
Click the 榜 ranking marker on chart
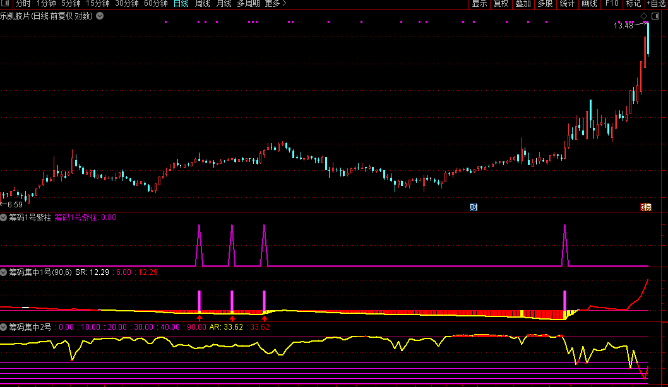pos(646,207)
